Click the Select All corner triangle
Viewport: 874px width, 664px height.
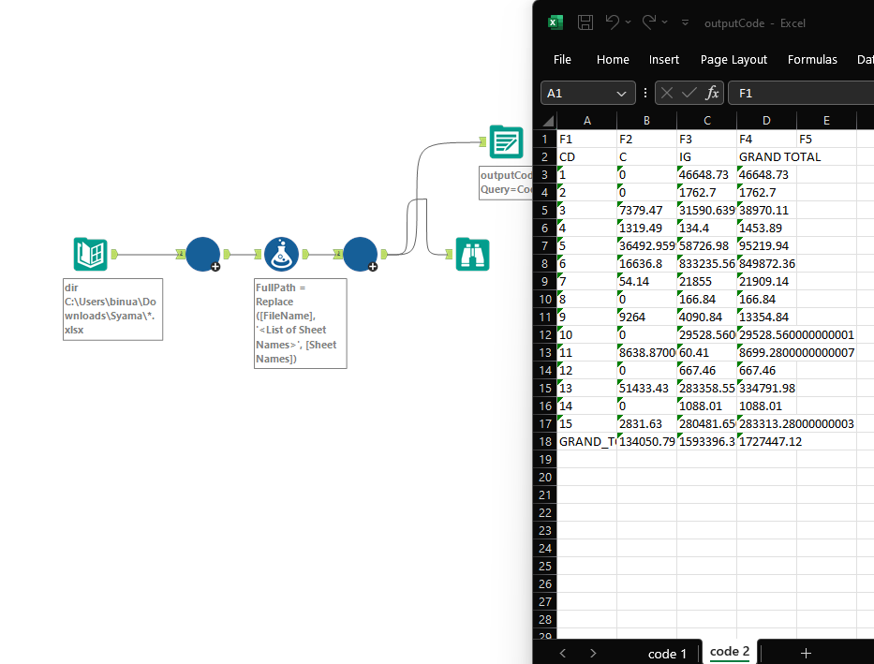[548, 120]
